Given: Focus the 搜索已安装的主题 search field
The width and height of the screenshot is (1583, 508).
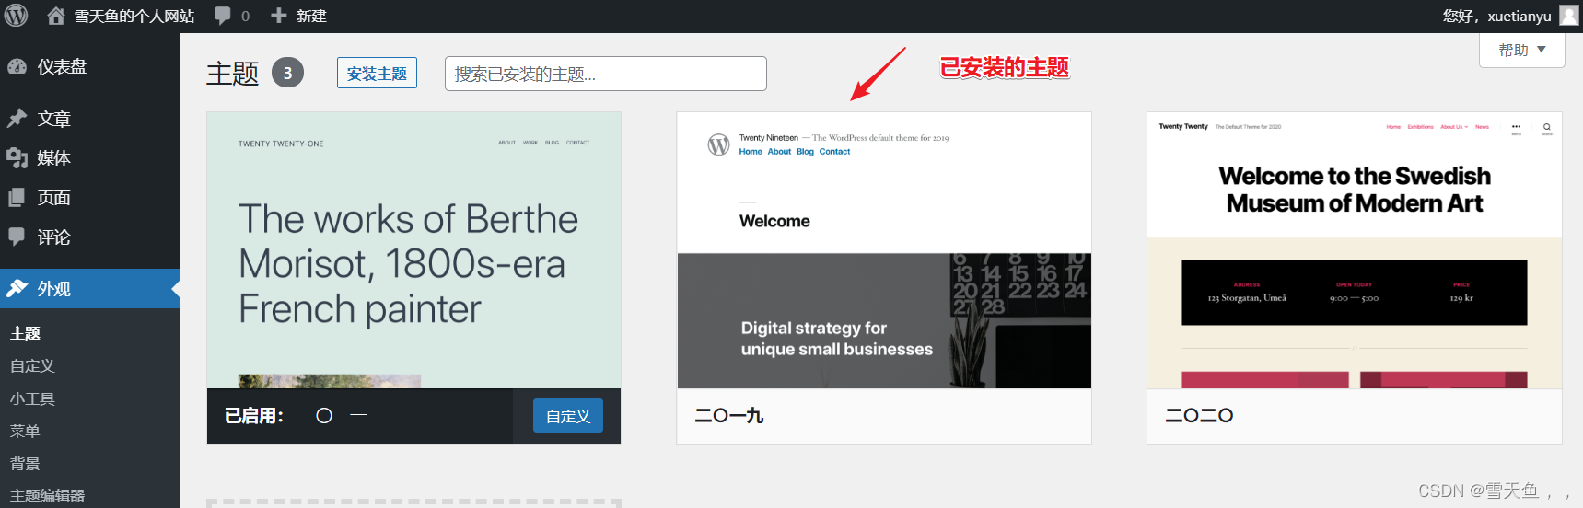Looking at the screenshot, I should pyautogui.click(x=605, y=74).
